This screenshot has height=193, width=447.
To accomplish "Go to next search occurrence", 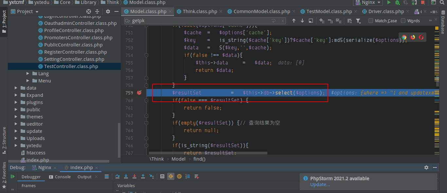I will (x=302, y=21).
